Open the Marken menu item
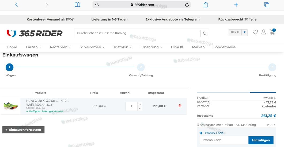The width and height of the screenshot is (284, 147). [x=198, y=47]
